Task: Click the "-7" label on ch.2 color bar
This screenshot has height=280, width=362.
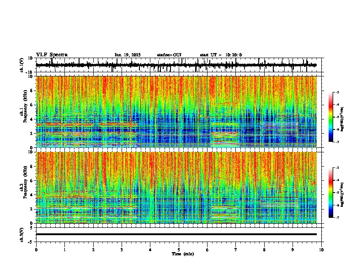Action: (337, 217)
